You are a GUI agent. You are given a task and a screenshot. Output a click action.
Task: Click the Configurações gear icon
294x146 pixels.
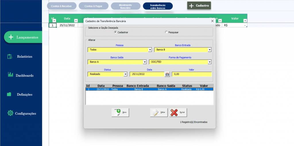10,113
